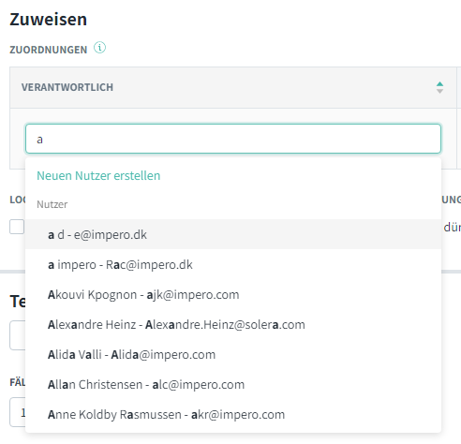Open the info icon beside Zuordnungen
461x444 pixels.
[x=100, y=48]
